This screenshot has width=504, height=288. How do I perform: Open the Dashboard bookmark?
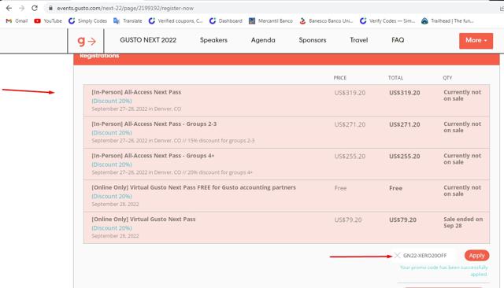[x=226, y=21]
